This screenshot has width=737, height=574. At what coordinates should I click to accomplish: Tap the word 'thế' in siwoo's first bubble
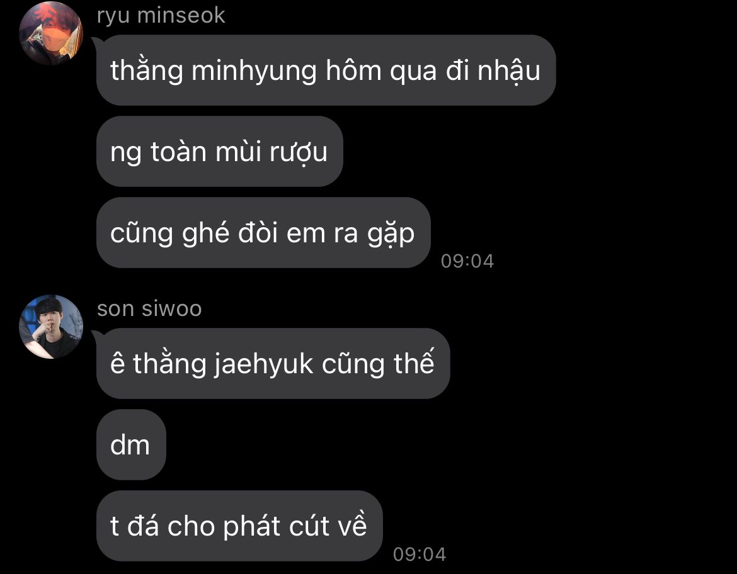point(414,363)
